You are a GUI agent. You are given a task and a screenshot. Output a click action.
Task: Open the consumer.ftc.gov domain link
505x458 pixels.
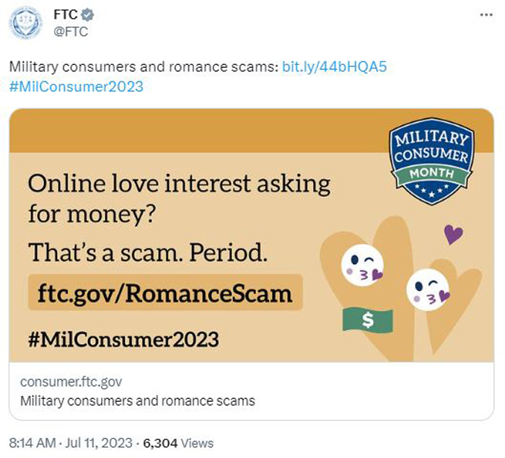pos(71,382)
